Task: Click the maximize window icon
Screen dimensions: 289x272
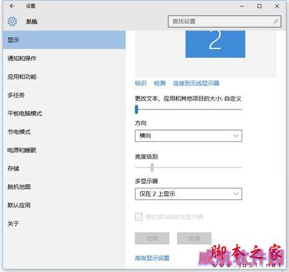Action: pos(259,6)
